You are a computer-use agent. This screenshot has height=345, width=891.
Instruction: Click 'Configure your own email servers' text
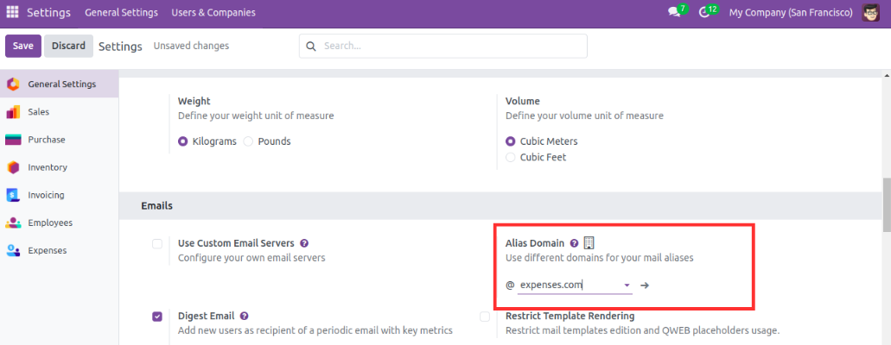tap(251, 258)
